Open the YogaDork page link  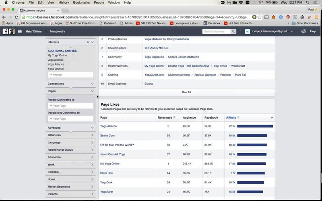(106, 183)
